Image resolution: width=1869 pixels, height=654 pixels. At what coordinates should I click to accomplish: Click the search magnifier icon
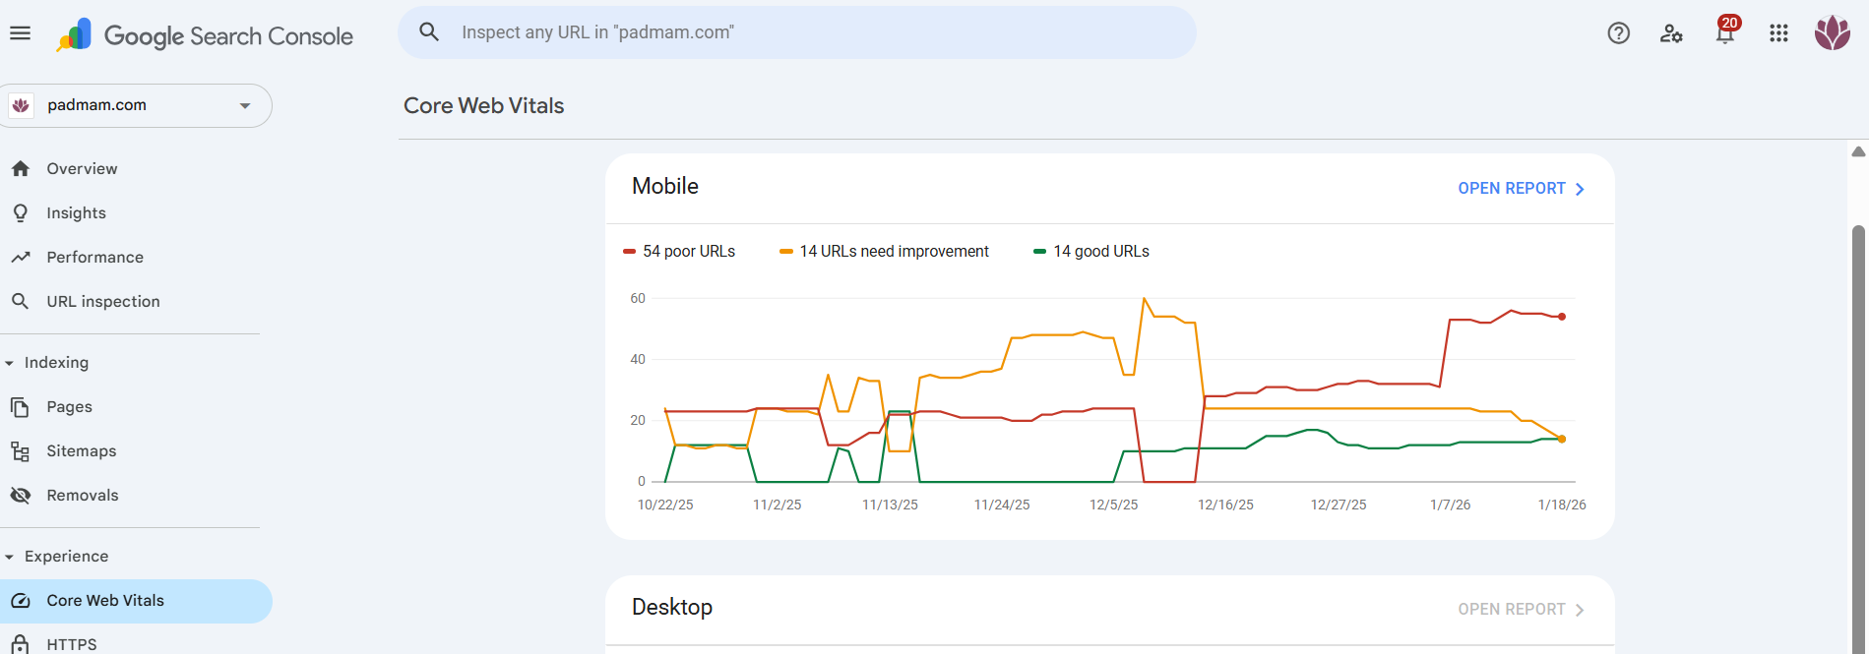tap(429, 32)
